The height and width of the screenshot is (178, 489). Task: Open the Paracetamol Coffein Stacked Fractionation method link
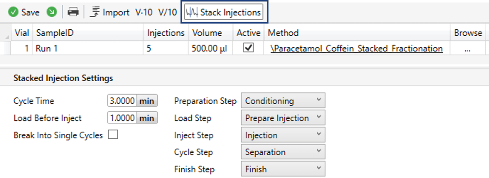[357, 48]
